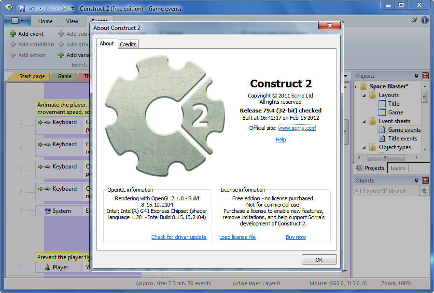Open the File menu dropdown button
This screenshot has width=434, height=293.
coord(17,20)
